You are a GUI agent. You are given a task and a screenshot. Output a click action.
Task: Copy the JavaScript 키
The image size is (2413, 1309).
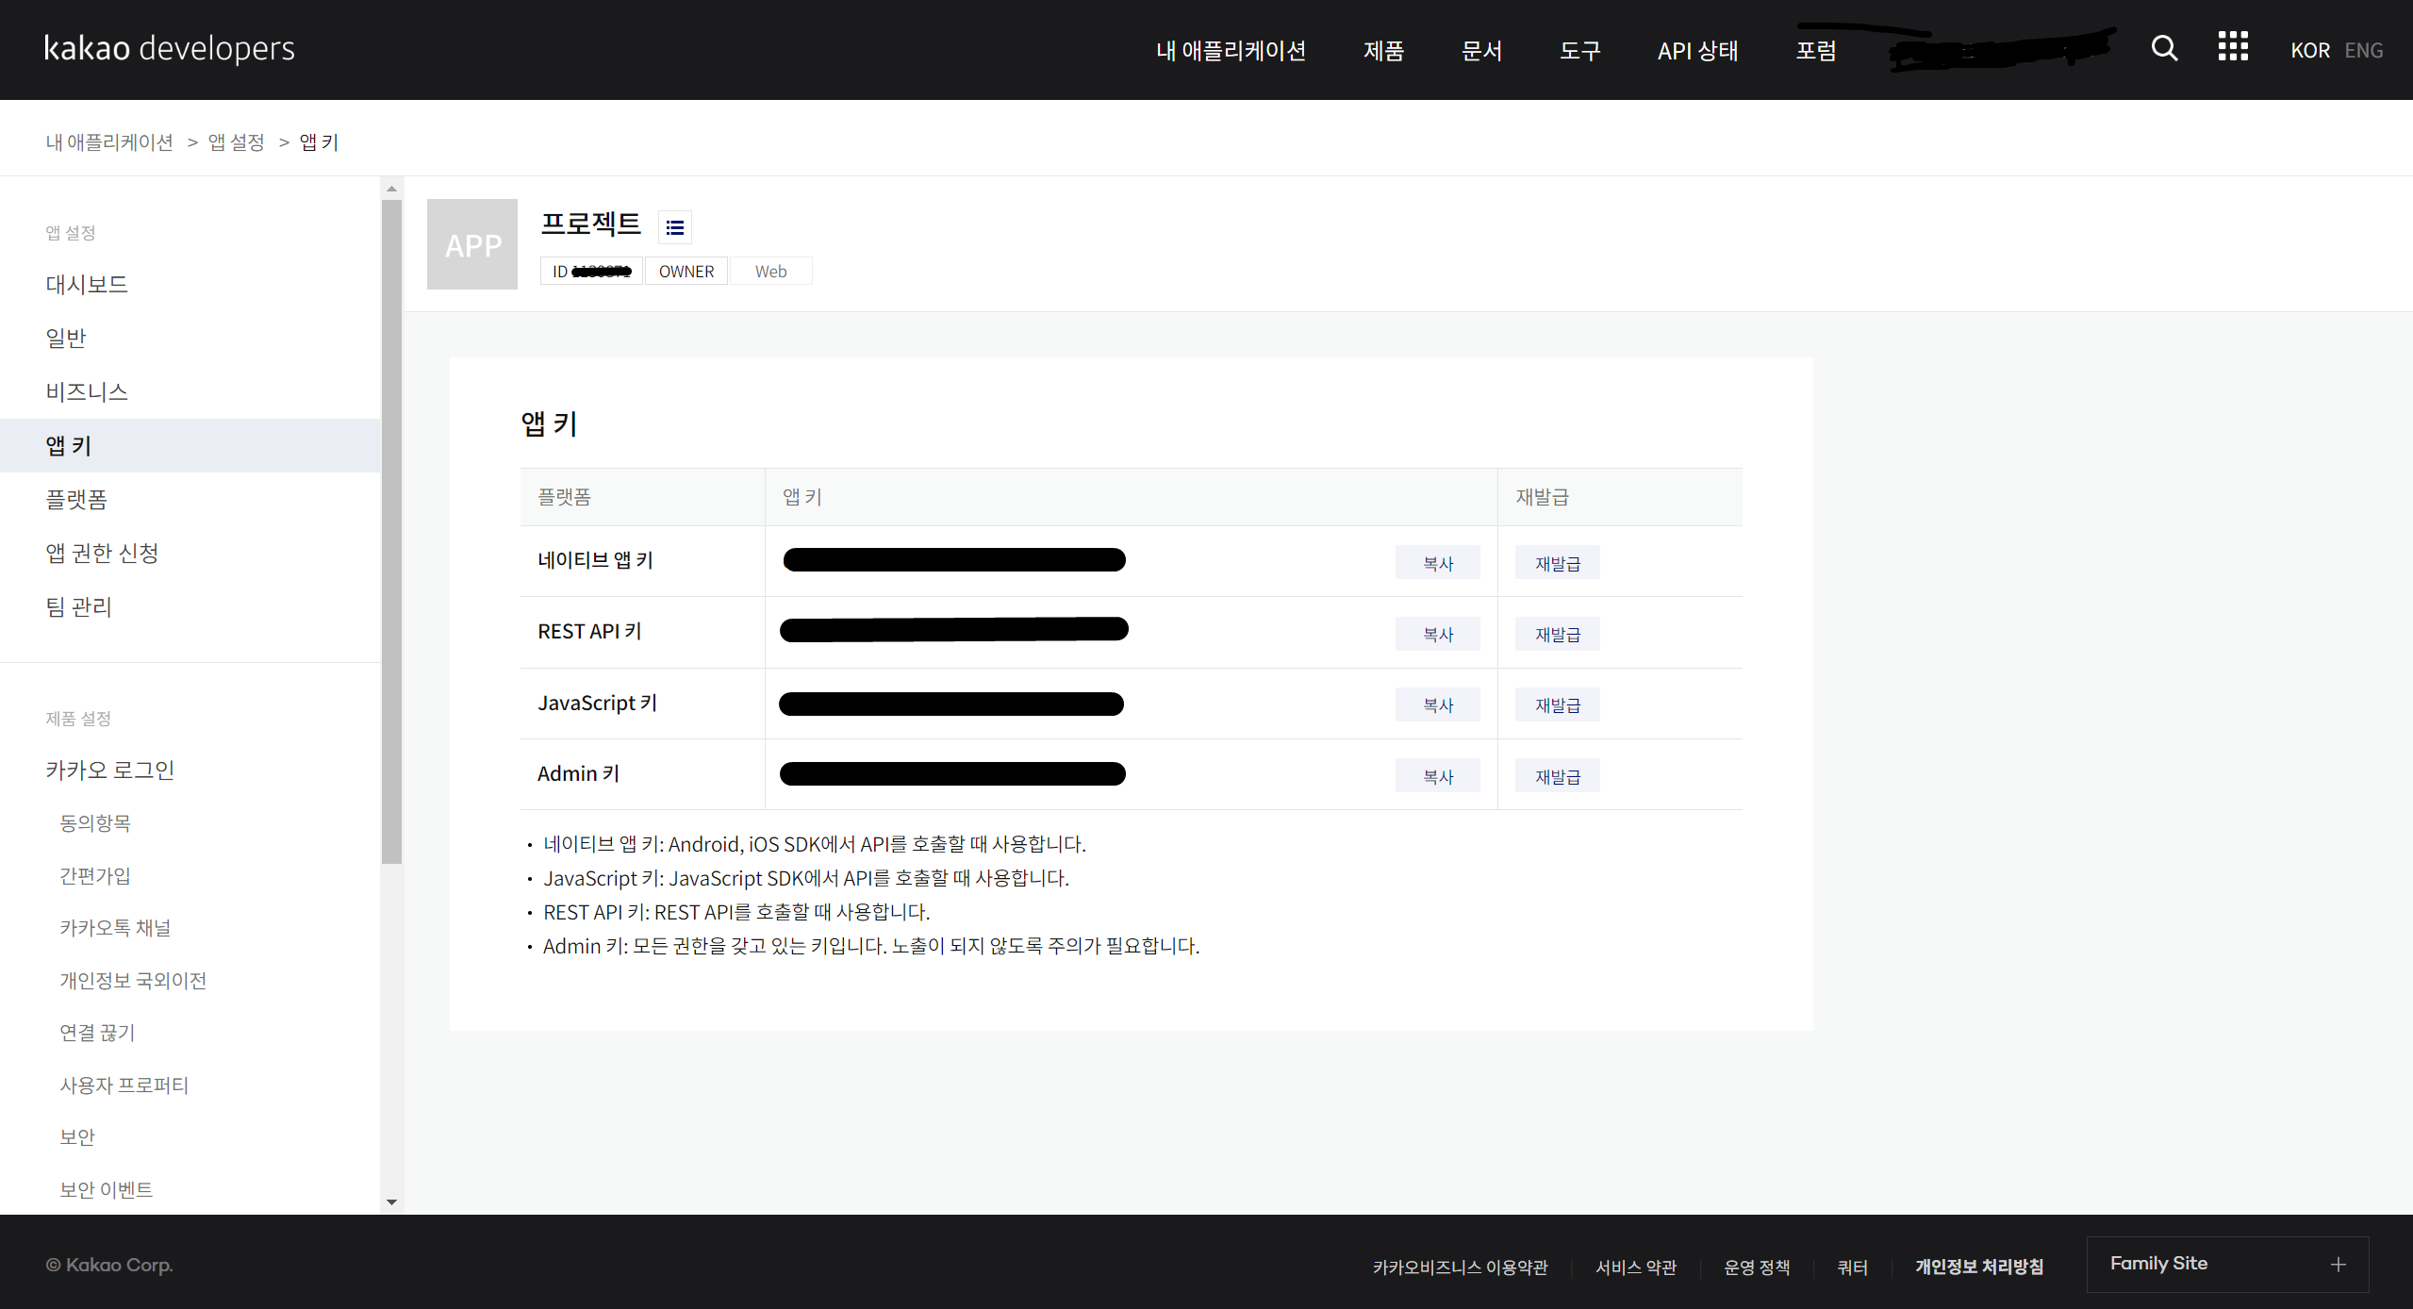pyautogui.click(x=1437, y=705)
